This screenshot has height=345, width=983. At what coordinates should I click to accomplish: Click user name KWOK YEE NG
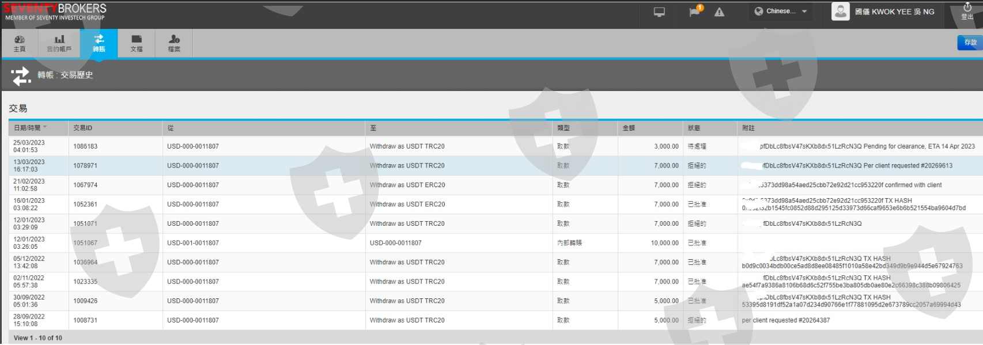point(894,12)
